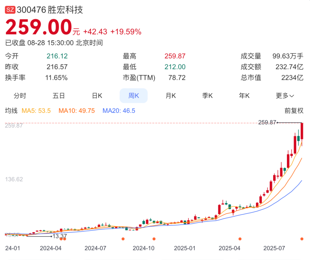Click the MA10: 49.75 indicator label

coord(77,111)
